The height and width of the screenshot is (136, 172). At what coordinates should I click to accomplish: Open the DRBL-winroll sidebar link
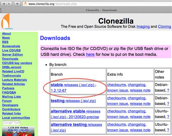[12, 67]
